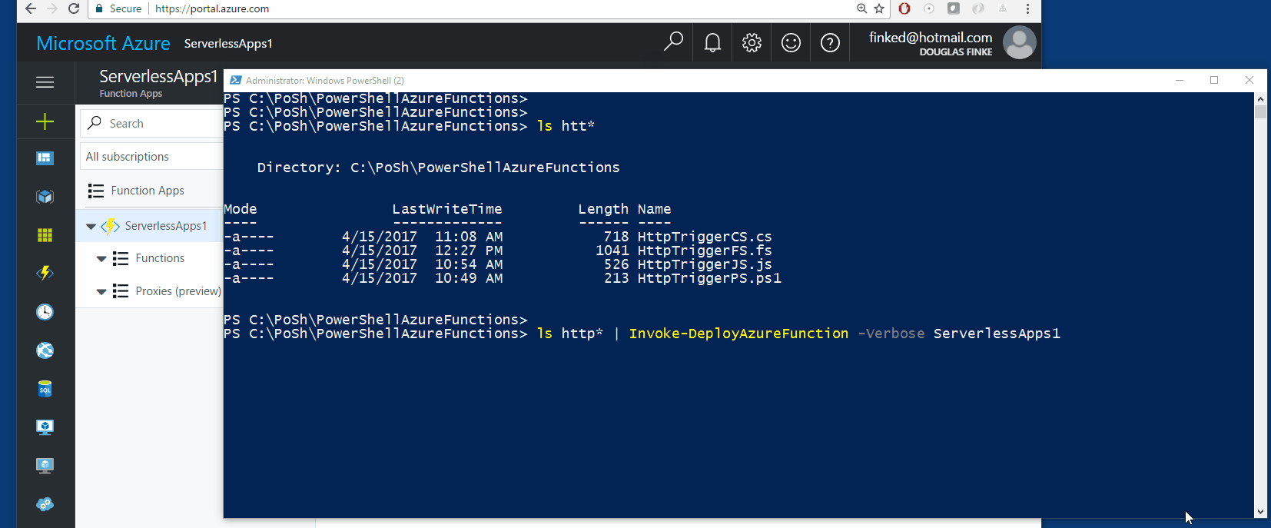Click the Function Apps list heading
This screenshot has width=1271, height=528.
tap(148, 191)
